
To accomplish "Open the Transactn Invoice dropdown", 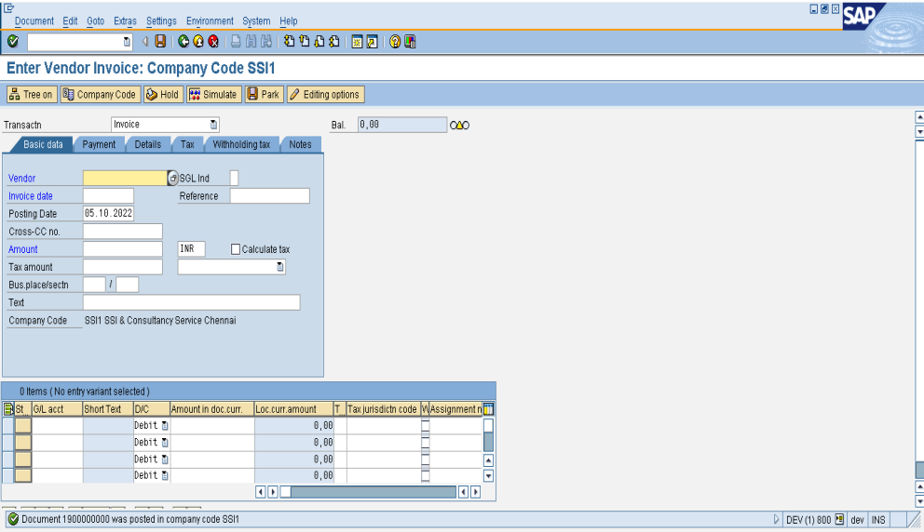I will click(x=213, y=125).
